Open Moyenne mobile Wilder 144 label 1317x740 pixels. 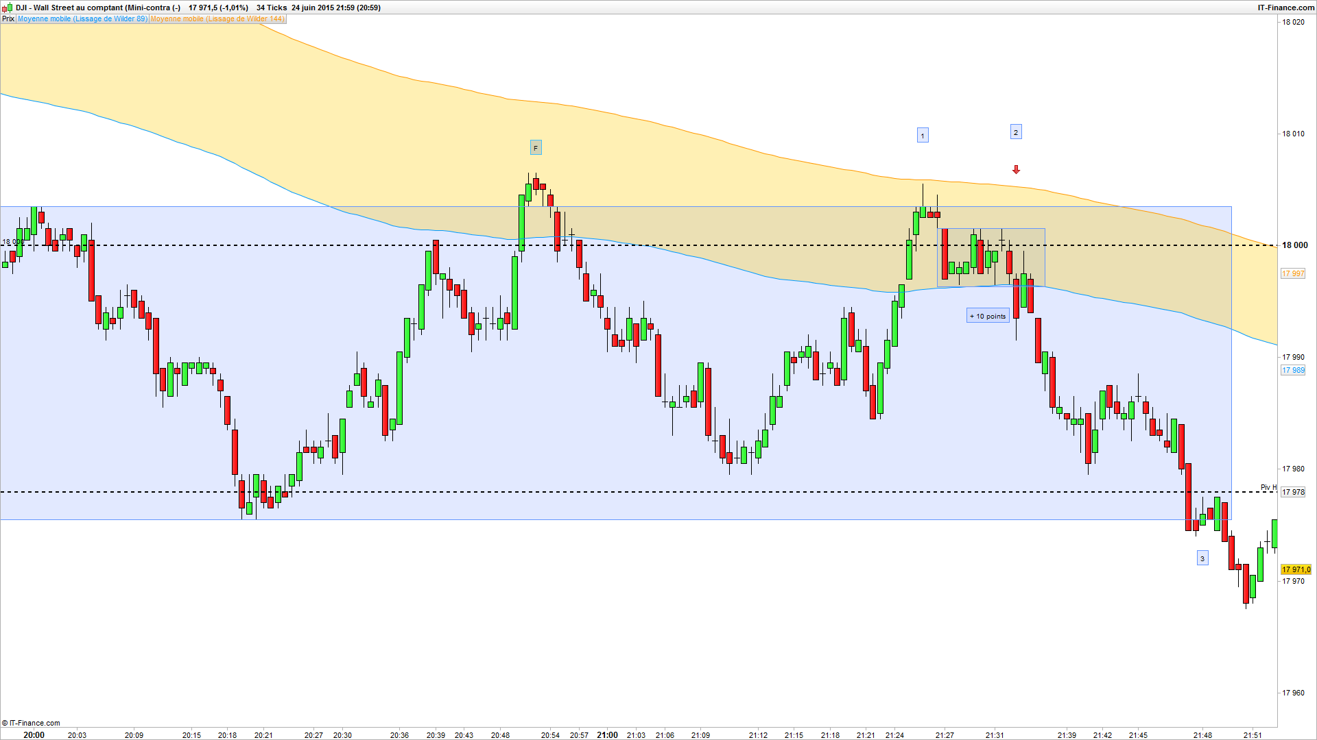pyautogui.click(x=217, y=19)
